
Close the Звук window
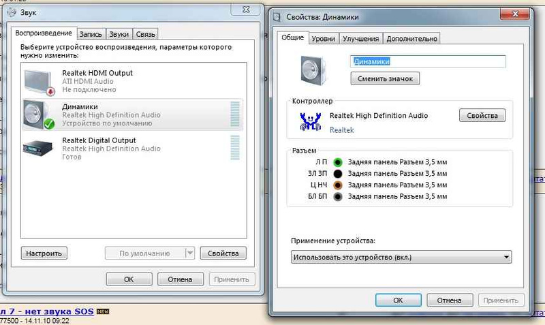click(246, 10)
